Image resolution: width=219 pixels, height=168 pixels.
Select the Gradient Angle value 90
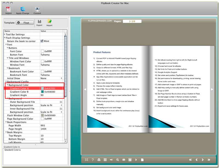coord(42,95)
